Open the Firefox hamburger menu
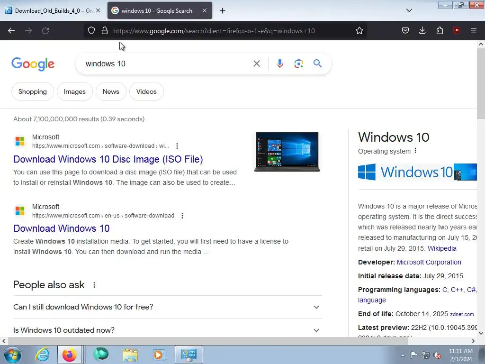The height and width of the screenshot is (364, 485). tap(473, 31)
